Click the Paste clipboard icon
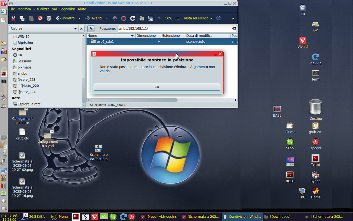 pos(31,18)
